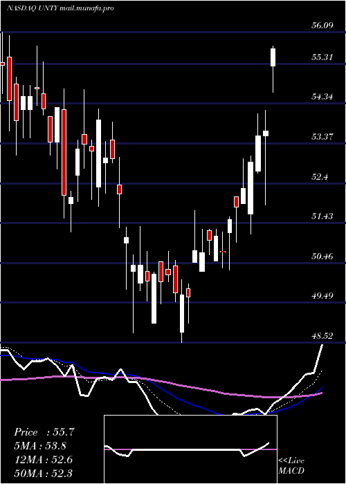Select the 51.43 price axis label
Screen dimensions: 346x484
point(322,216)
